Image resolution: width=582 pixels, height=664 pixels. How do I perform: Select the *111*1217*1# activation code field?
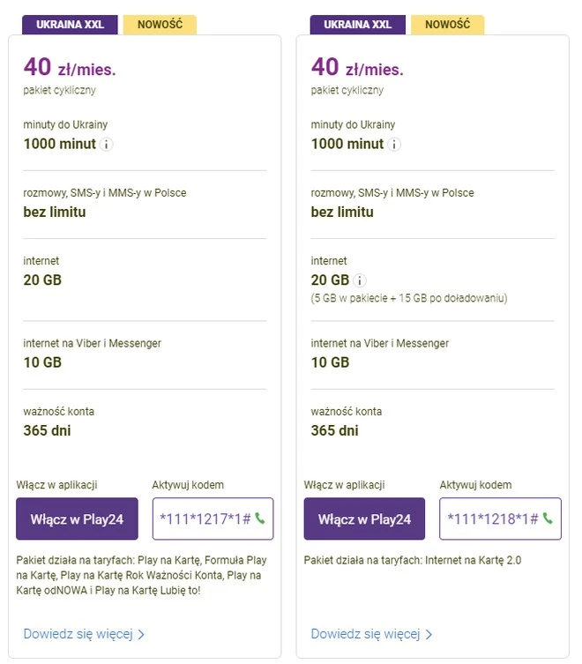pos(205,519)
